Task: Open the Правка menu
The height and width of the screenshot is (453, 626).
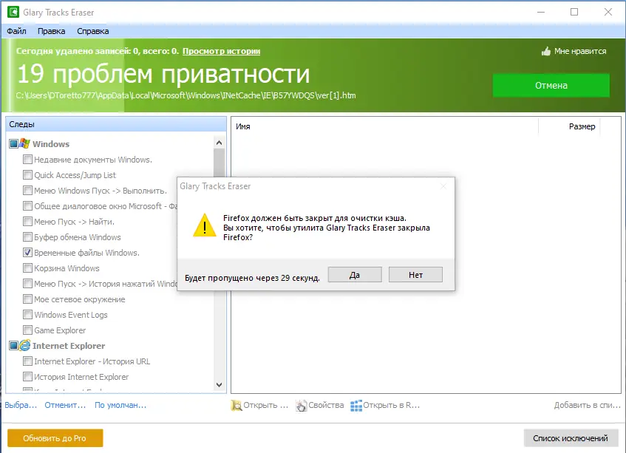Action: tap(52, 31)
